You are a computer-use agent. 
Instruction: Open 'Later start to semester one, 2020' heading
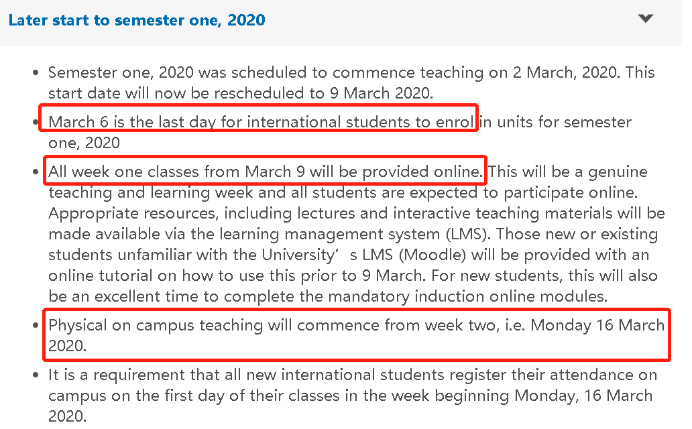pos(137,20)
